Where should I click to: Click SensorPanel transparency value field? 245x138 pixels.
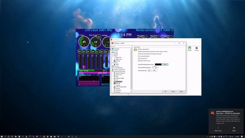154,67
